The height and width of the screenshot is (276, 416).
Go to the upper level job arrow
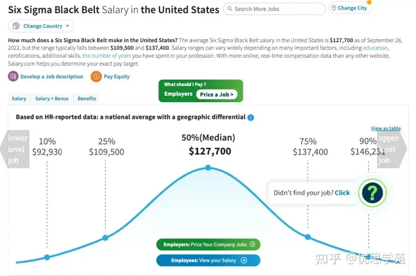[392, 149]
